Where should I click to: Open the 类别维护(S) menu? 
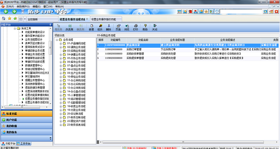click(x=23, y=6)
